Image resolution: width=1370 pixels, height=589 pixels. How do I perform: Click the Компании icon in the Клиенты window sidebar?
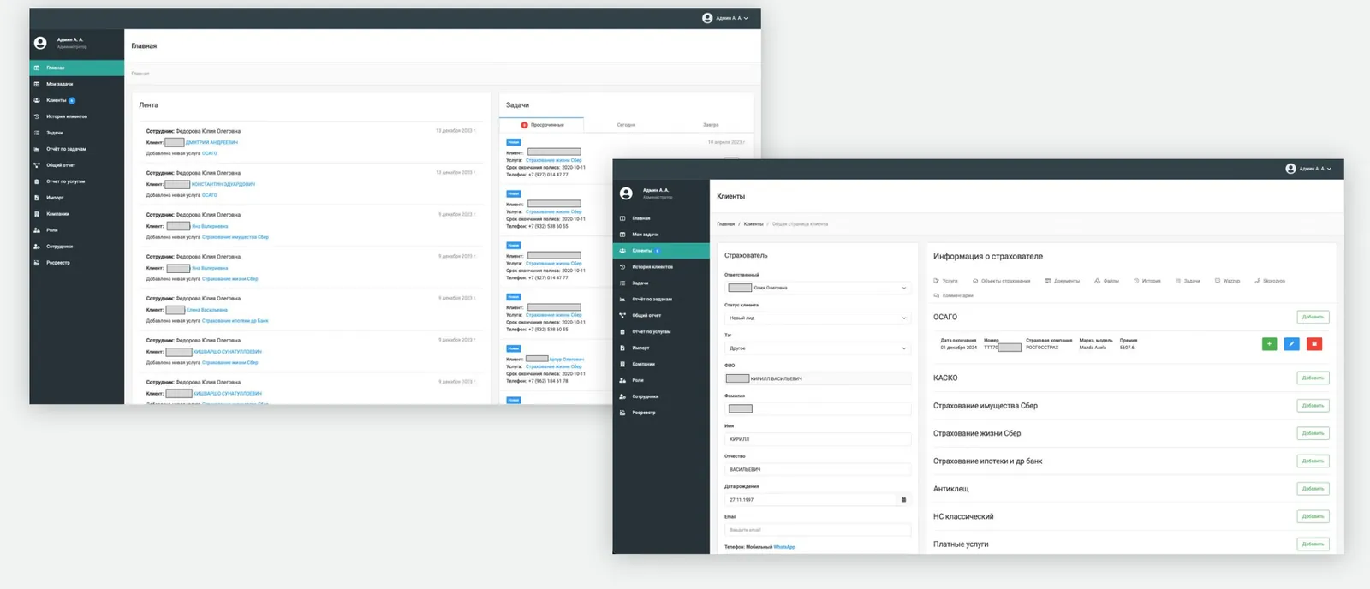coord(622,364)
